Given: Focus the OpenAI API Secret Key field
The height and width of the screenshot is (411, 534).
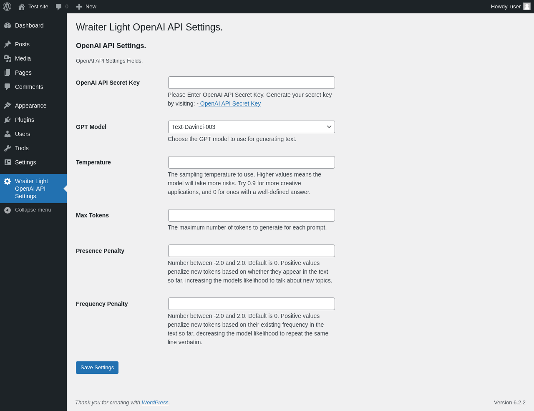Looking at the screenshot, I should pos(252,83).
